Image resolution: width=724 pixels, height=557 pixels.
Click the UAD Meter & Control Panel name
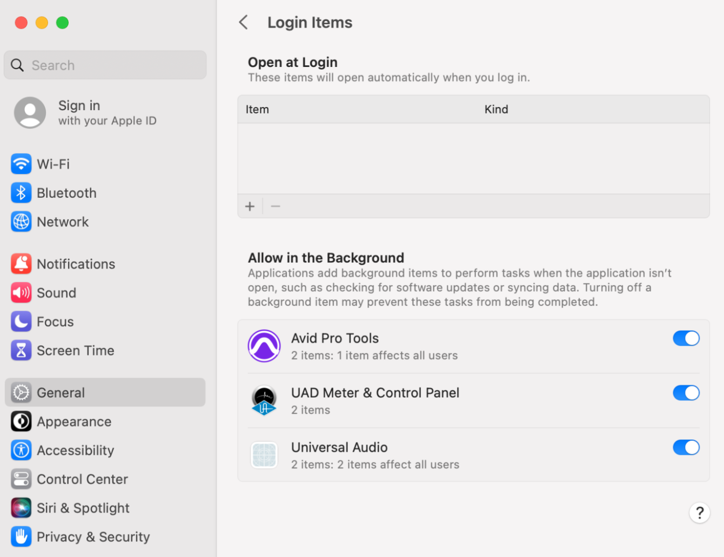point(375,393)
